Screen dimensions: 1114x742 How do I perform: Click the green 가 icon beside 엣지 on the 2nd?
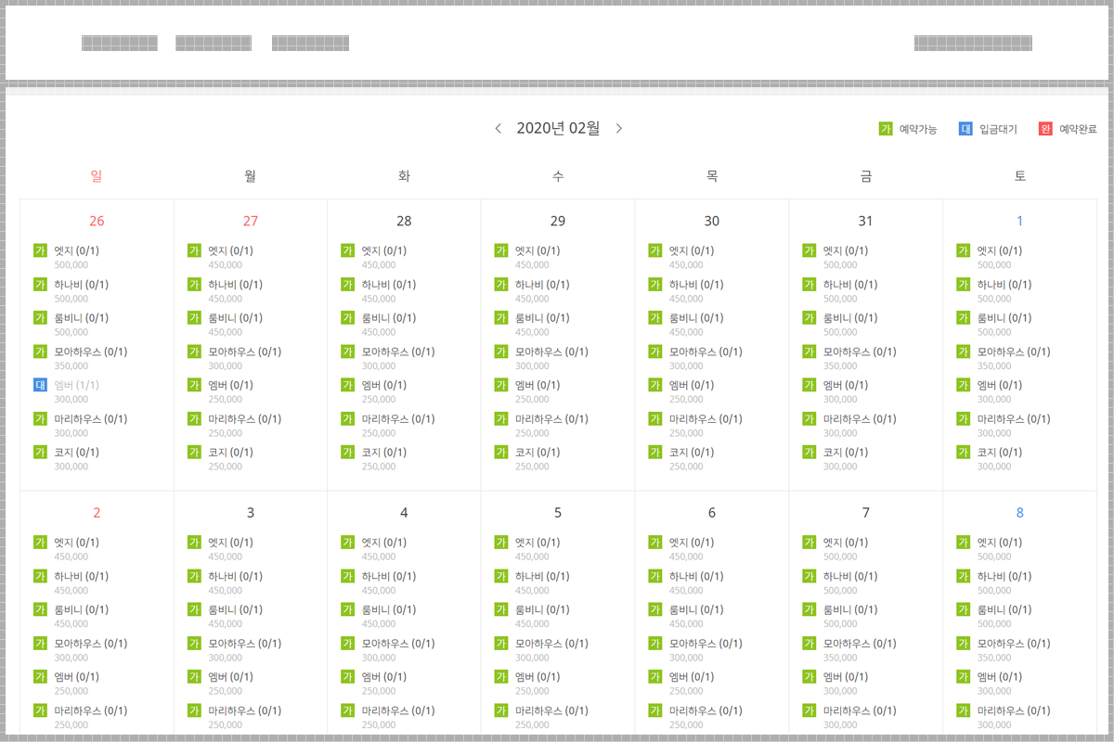[40, 542]
